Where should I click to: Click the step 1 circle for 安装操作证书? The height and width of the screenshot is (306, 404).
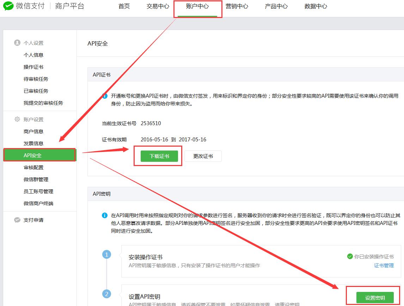coord(107,255)
